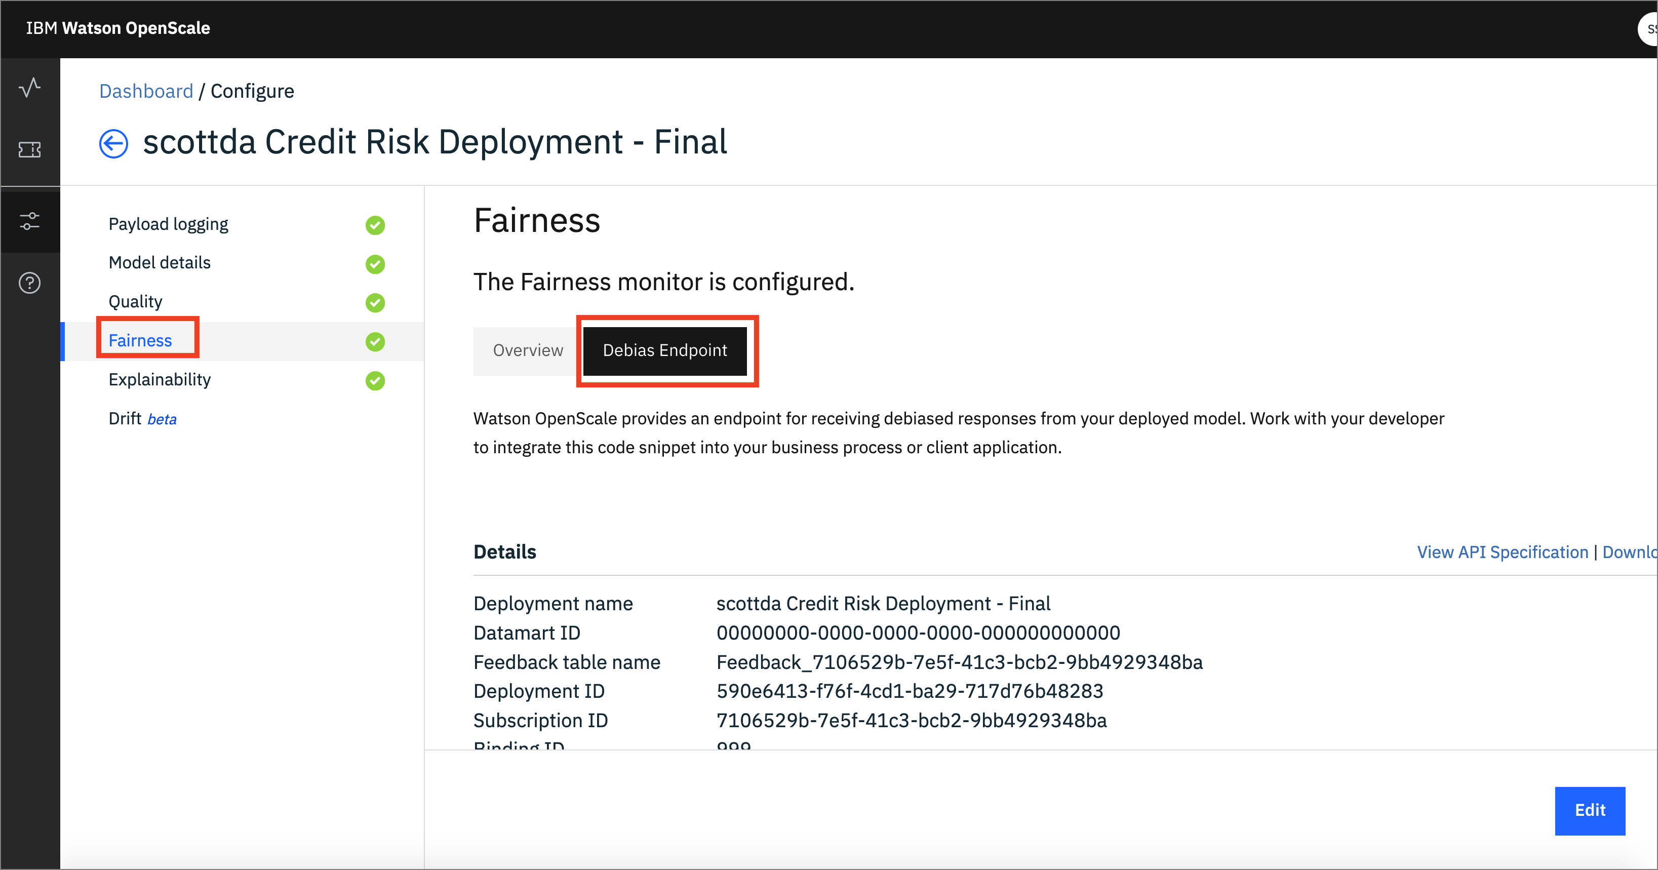This screenshot has width=1658, height=870.
Task: Select the Debias Endpoint tab
Action: click(664, 350)
